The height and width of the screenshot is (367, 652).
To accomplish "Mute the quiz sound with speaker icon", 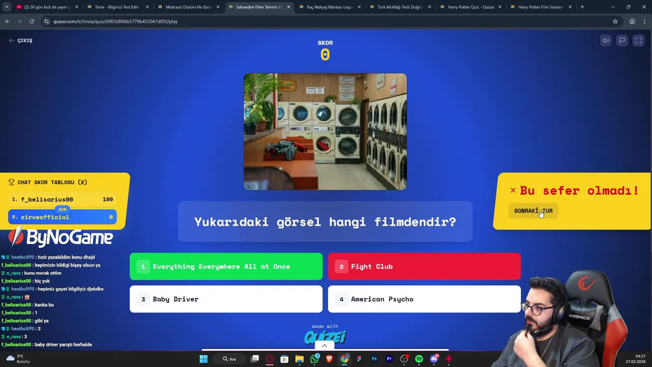I will pyautogui.click(x=606, y=41).
